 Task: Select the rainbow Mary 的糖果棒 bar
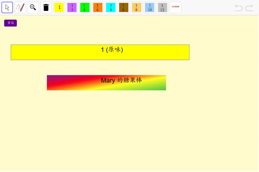click(106, 83)
